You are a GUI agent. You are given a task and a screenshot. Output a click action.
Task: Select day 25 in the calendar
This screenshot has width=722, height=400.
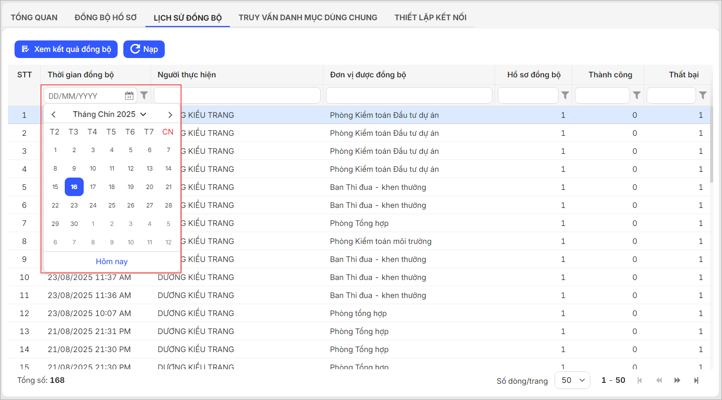coord(112,205)
